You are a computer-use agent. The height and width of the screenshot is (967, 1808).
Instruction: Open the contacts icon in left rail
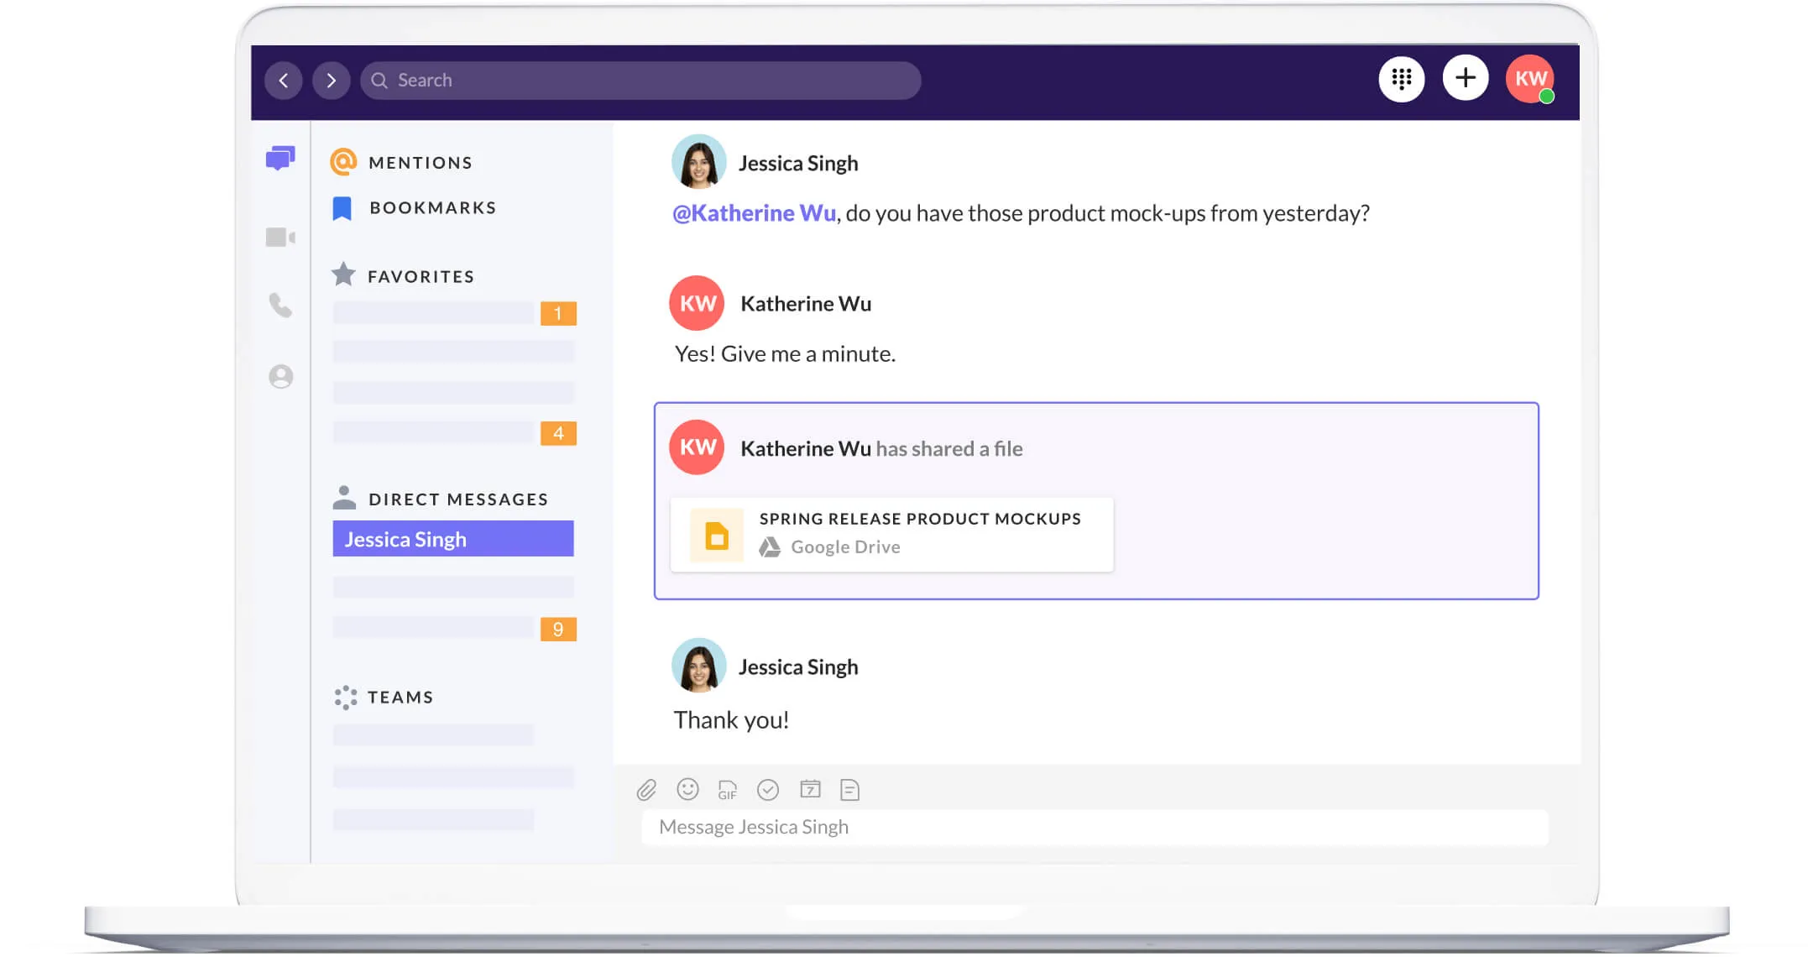(x=280, y=376)
